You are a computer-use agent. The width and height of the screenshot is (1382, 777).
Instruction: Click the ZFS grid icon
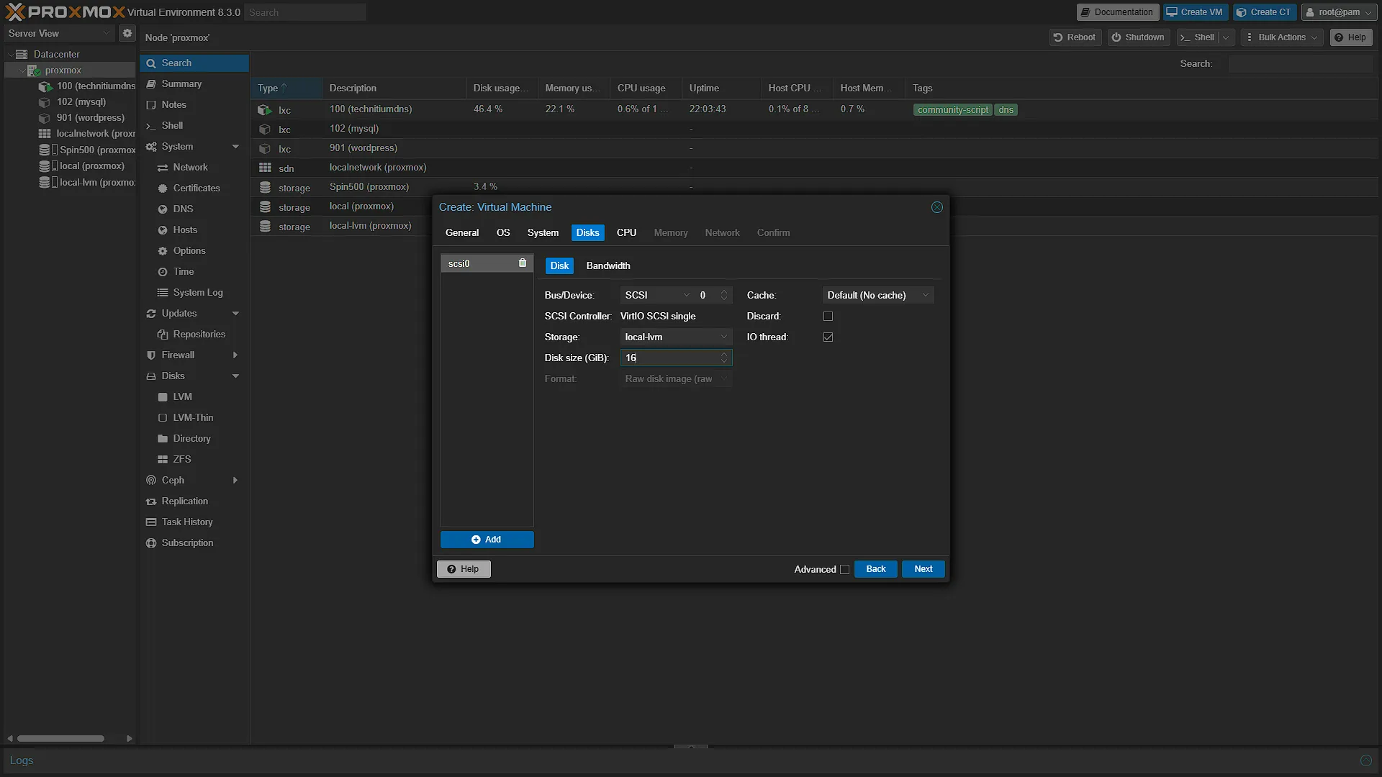(x=163, y=459)
